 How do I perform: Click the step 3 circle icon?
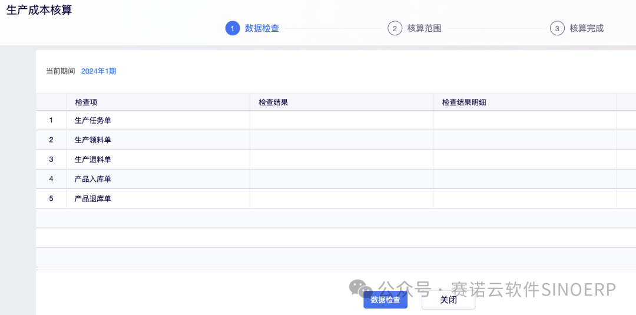[557, 28]
